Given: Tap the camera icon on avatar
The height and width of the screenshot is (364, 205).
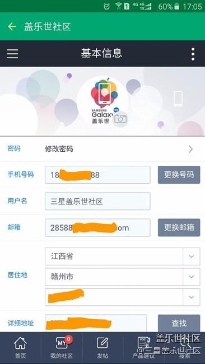Looking at the screenshot, I should pyautogui.click(x=120, y=119).
